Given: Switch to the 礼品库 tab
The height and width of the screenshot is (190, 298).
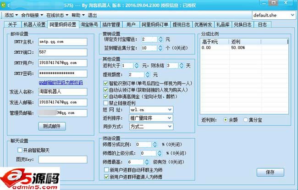Looking at the screenshot, I should (223, 24).
